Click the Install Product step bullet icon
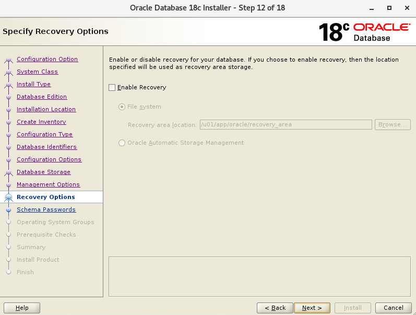The width and height of the screenshot is (416, 315). [x=8, y=260]
